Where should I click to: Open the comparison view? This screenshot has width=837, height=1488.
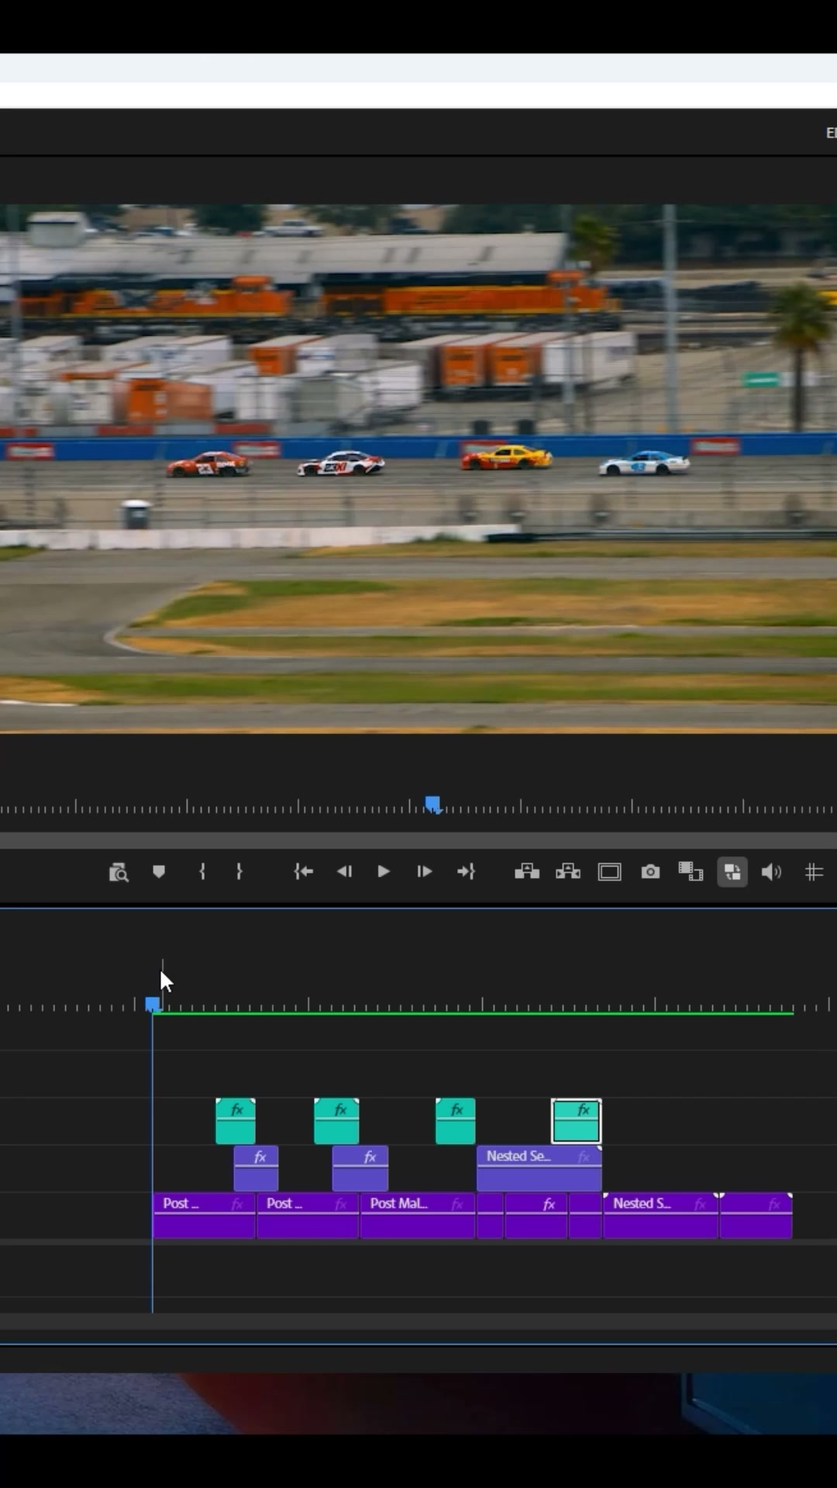(691, 872)
